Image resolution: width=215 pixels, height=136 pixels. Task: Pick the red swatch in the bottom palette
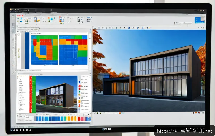79,118
